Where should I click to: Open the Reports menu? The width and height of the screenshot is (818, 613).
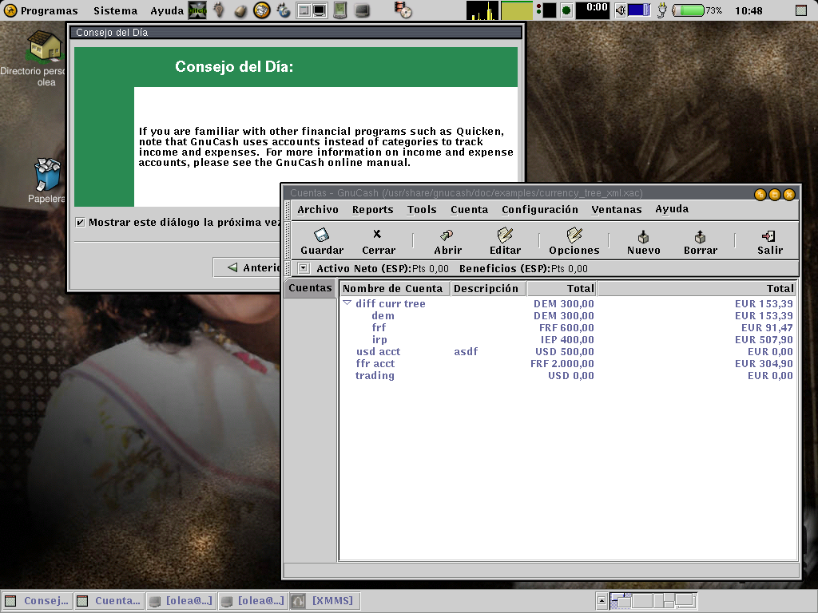point(372,210)
